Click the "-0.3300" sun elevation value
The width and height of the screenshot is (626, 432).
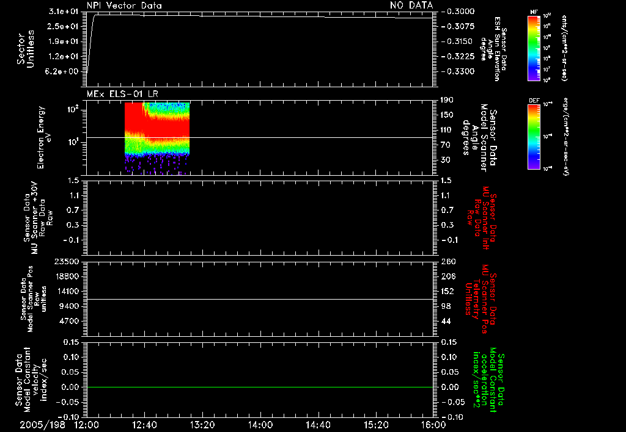pos(458,71)
